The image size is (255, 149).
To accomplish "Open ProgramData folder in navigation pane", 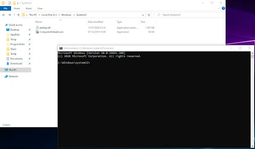I will pos(18,44).
